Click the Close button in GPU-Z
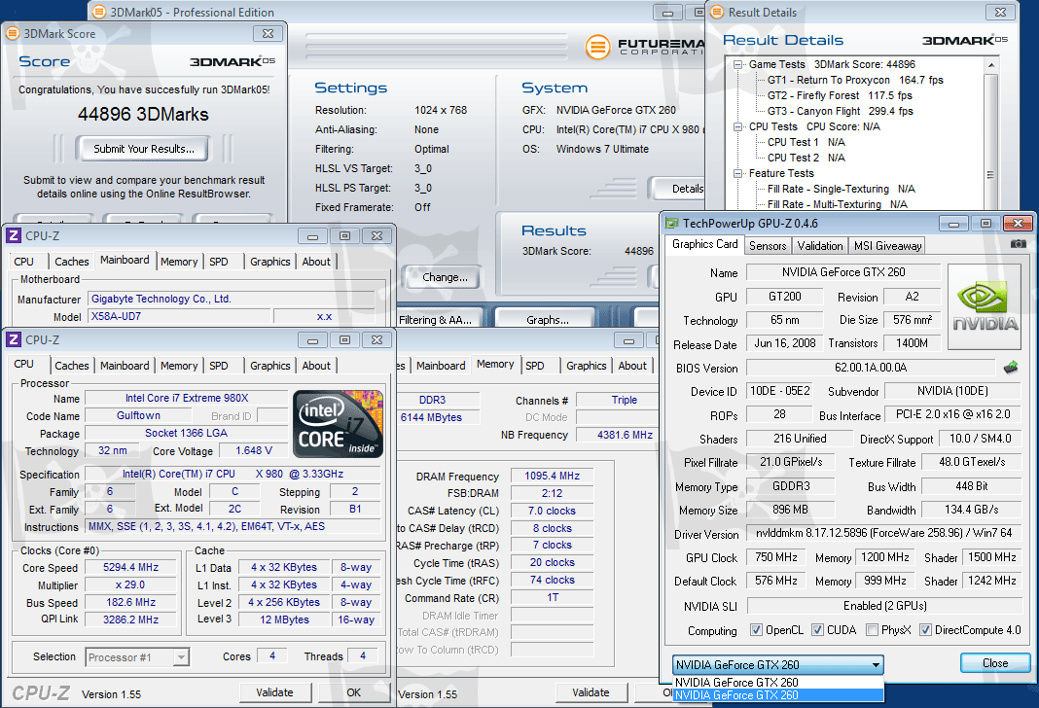The width and height of the screenshot is (1039, 708). click(x=995, y=663)
